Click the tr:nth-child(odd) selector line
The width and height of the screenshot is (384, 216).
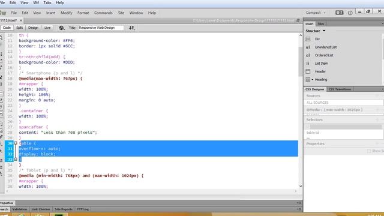coord(42,57)
